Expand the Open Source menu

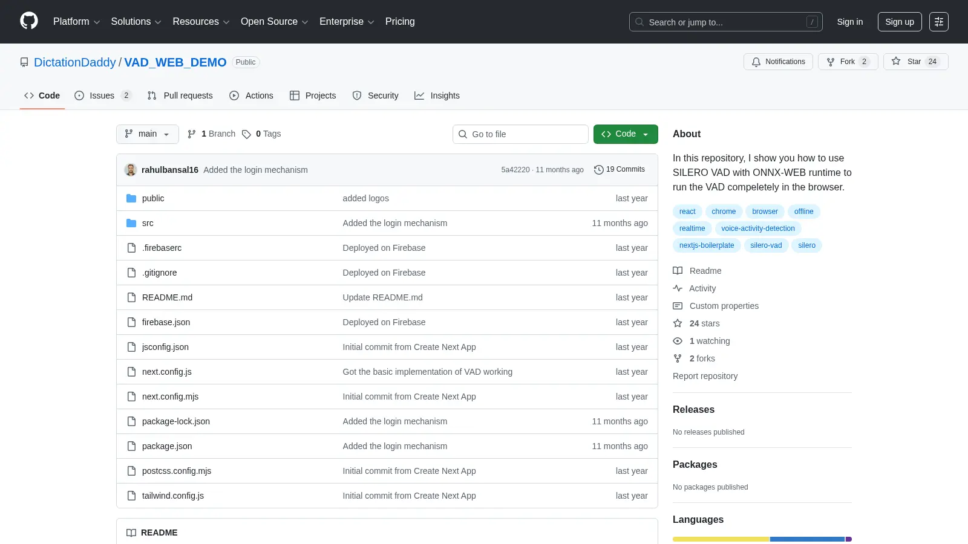coord(274,22)
